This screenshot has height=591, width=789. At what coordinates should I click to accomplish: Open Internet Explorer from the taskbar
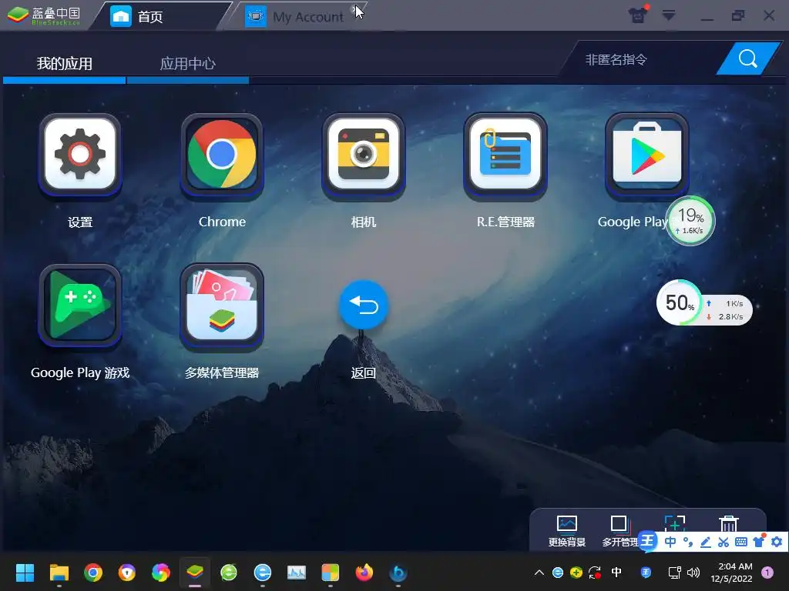[x=263, y=573]
